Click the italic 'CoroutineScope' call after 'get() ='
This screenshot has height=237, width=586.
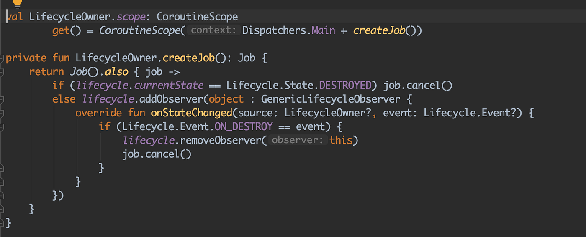(x=139, y=31)
